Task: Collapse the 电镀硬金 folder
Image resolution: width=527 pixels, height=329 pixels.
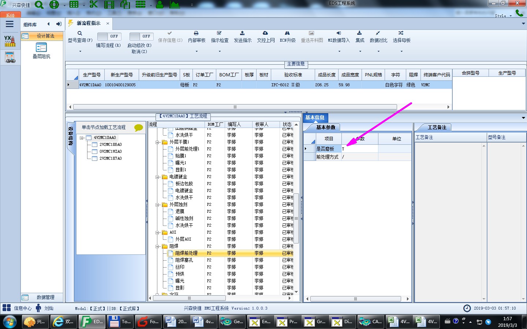Action: (157, 177)
